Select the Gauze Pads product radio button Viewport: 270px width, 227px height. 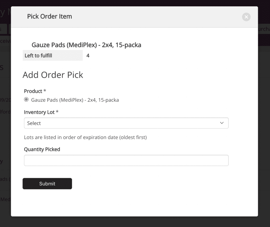pos(26,100)
